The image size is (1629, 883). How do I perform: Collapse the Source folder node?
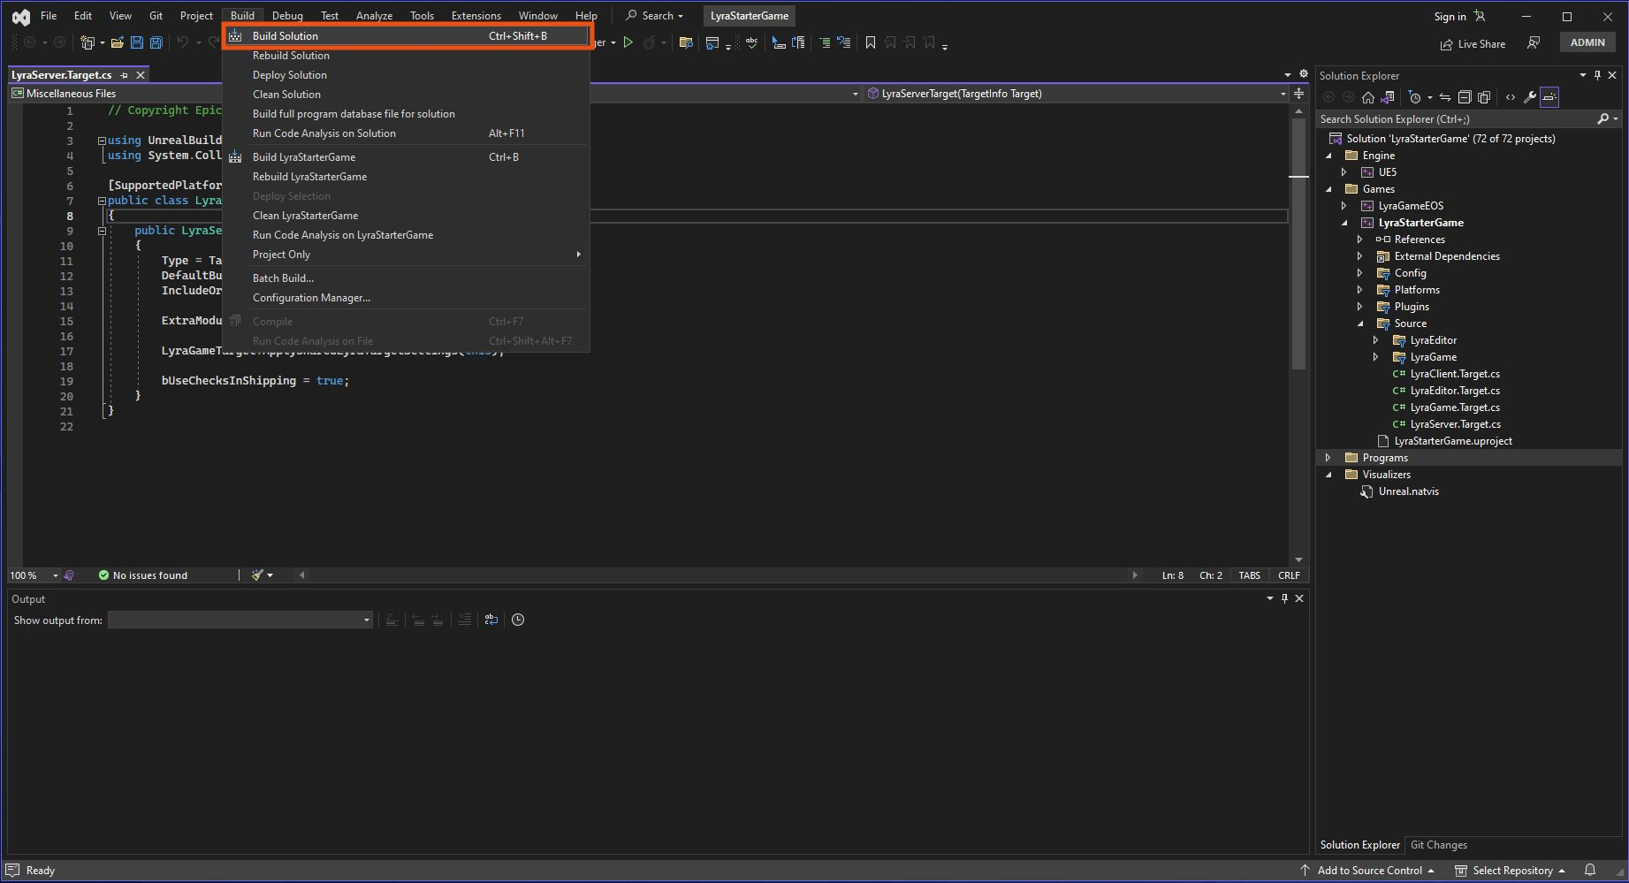click(x=1360, y=324)
